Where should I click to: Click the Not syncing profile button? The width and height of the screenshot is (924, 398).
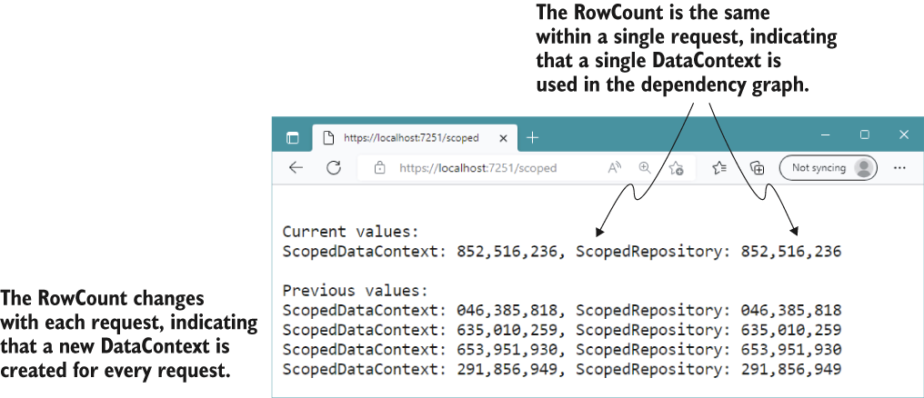pyautogui.click(x=829, y=168)
